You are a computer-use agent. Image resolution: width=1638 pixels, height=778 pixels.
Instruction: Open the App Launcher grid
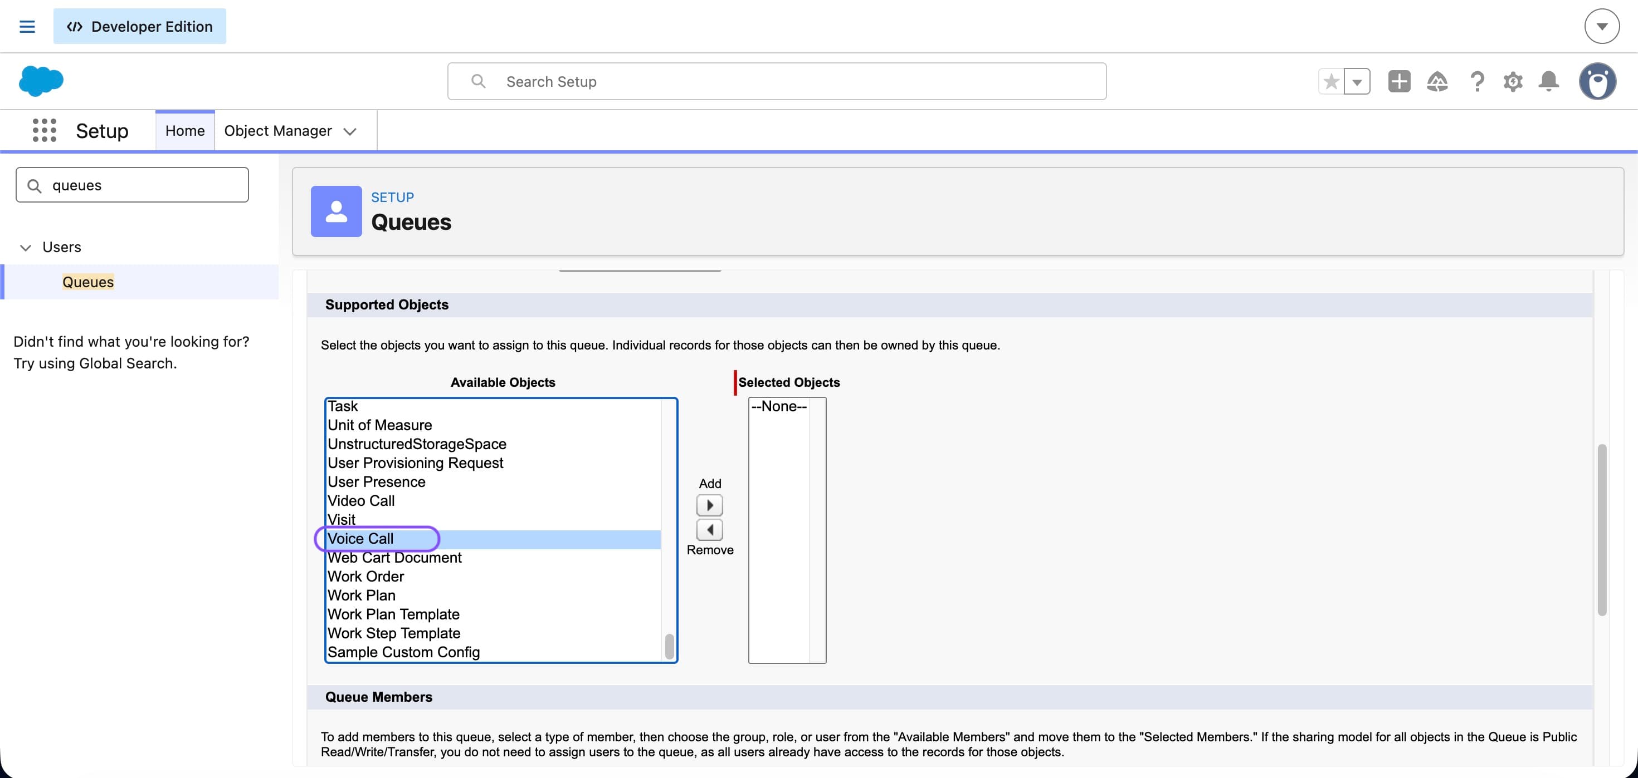(x=45, y=130)
